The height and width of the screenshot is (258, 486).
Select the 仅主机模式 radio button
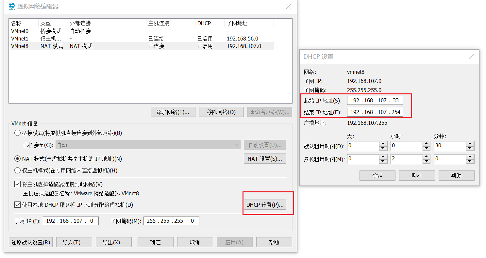coord(17,170)
